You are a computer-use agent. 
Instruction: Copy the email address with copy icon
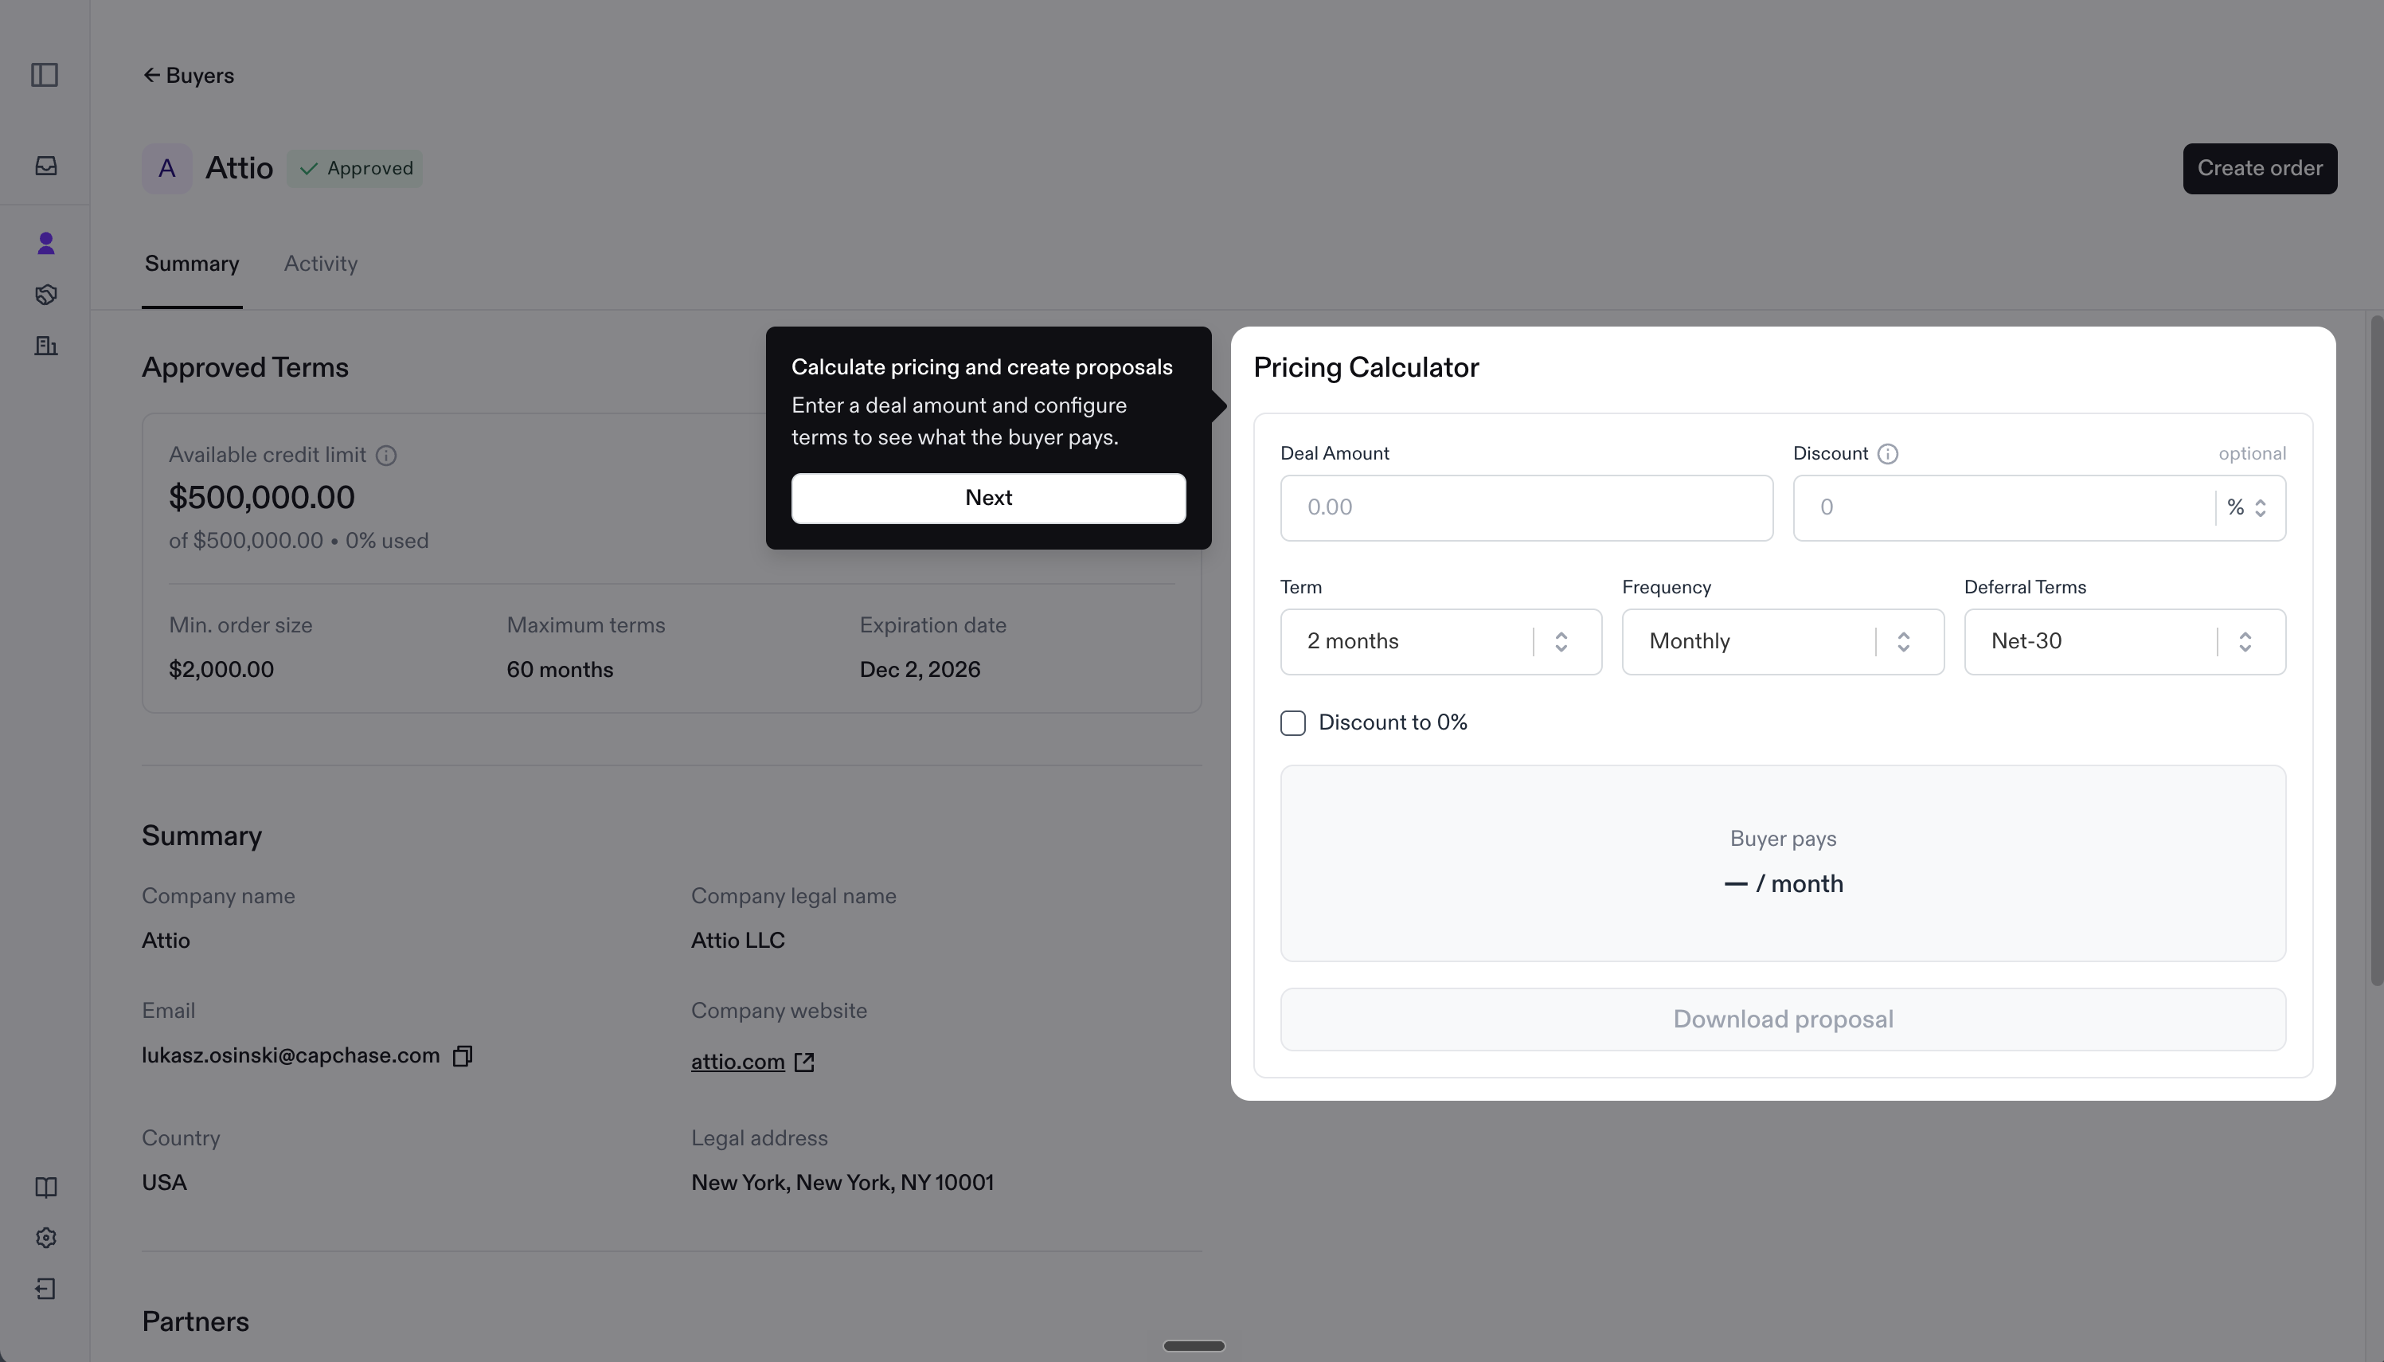click(x=462, y=1056)
